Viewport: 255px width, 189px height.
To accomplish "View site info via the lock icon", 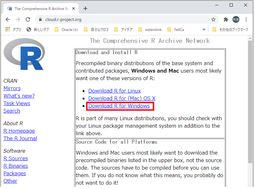I will [40, 19].
